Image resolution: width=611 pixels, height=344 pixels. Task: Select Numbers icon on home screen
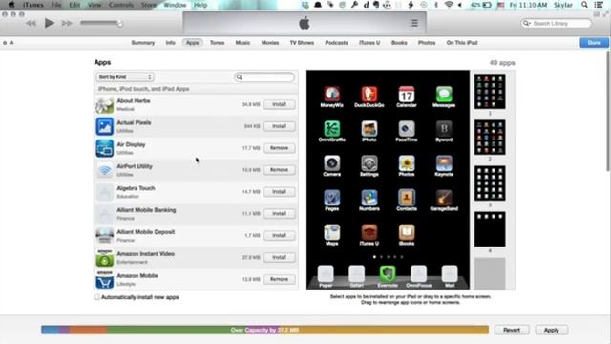(x=369, y=198)
